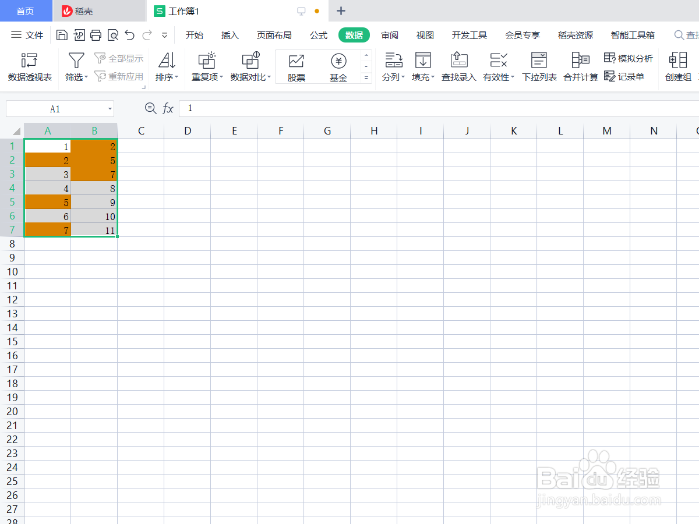Screen dimensions: 699x524
Task: Open the 稻壳资源 ribbon tab
Action: click(x=576, y=36)
